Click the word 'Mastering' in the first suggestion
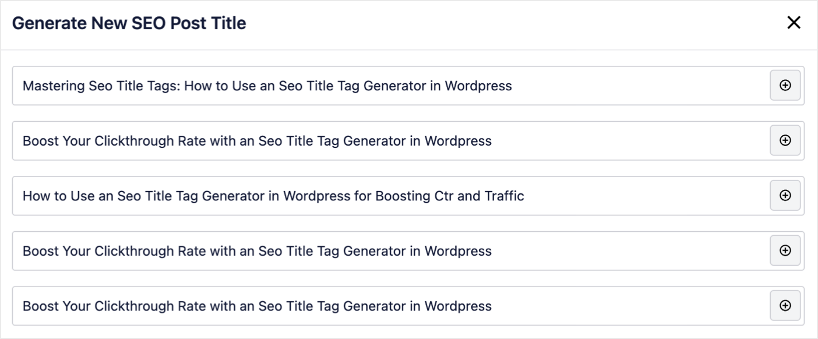Screen dimensions: 818x339 point(54,86)
